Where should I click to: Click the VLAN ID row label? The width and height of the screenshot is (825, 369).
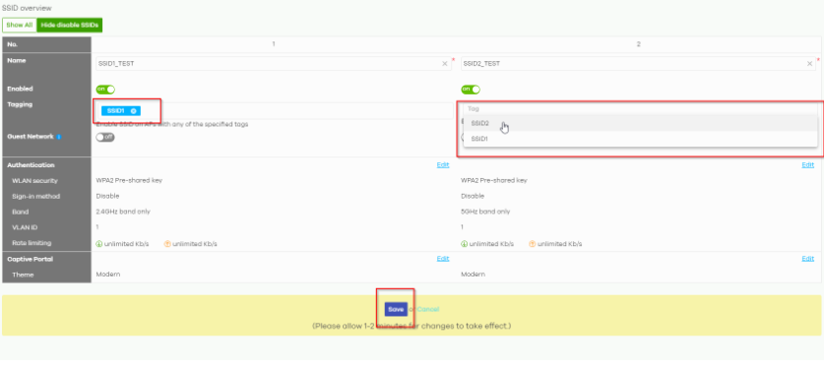[25, 227]
